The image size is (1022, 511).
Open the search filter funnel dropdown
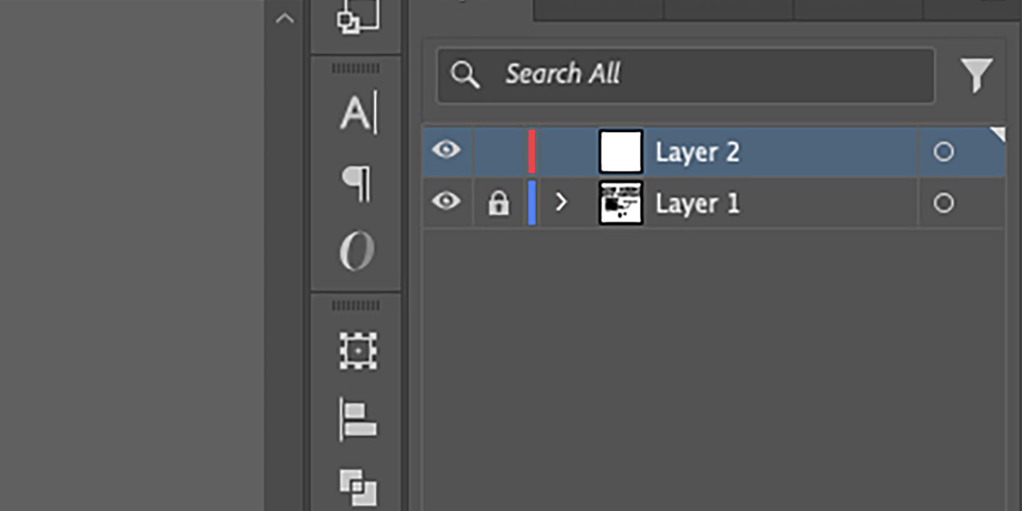tap(977, 74)
